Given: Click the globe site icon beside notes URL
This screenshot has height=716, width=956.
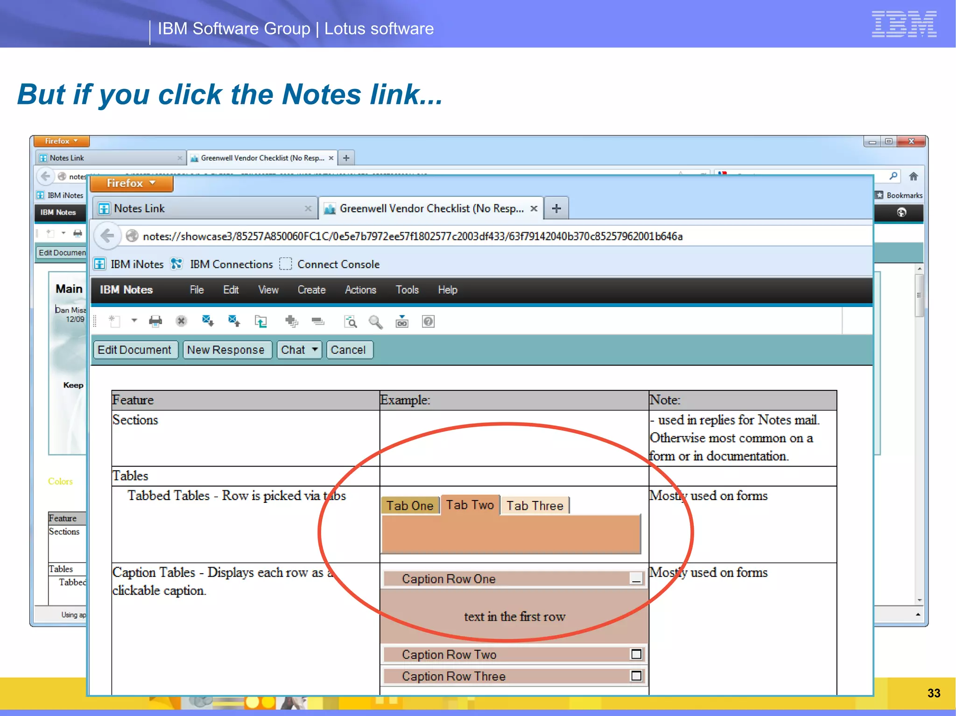Looking at the screenshot, I should coord(132,236).
